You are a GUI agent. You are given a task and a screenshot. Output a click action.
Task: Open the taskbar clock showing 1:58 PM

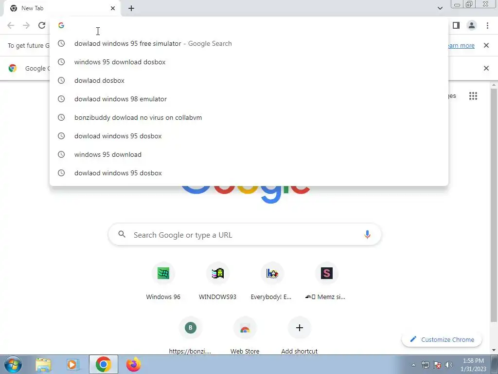point(473,365)
